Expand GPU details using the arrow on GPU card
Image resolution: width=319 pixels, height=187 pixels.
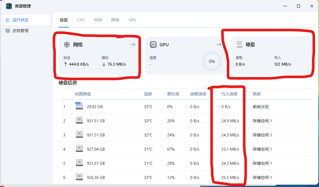click(219, 45)
